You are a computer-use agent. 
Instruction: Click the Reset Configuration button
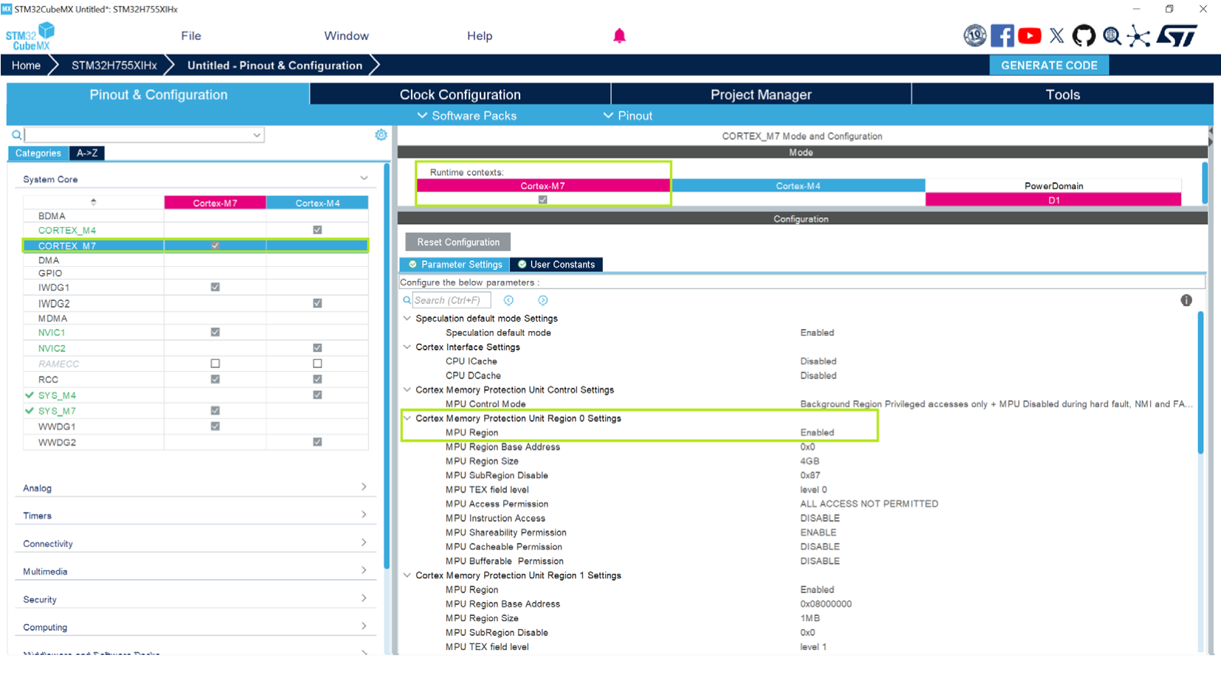coord(458,242)
